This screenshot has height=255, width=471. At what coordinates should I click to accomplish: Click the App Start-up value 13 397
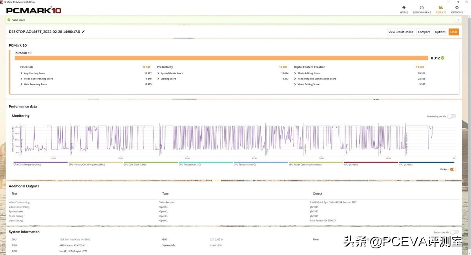(148, 73)
